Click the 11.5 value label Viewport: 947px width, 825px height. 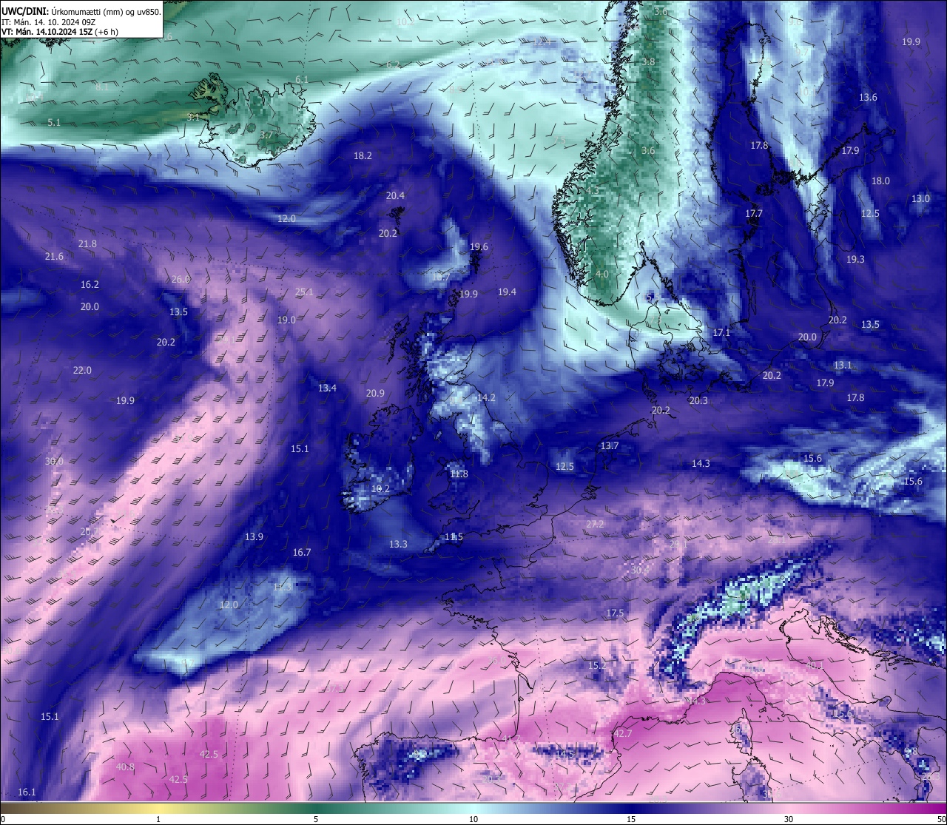point(454,537)
